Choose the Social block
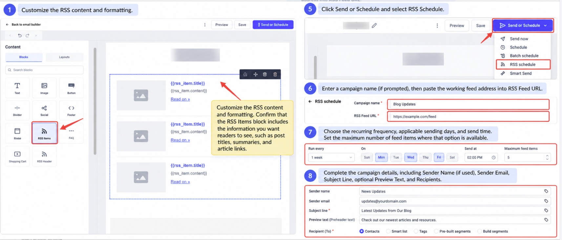This screenshot has height=240, width=562. tap(44, 110)
